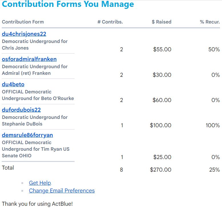222x208 pixels.
Task: Select the # Contribs. column header
Action: click(110, 22)
